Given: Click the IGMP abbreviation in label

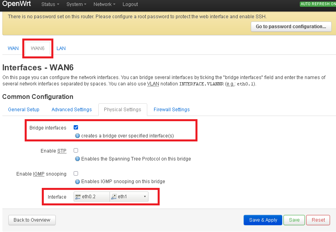Looking at the screenshot, I should pos(39,174).
